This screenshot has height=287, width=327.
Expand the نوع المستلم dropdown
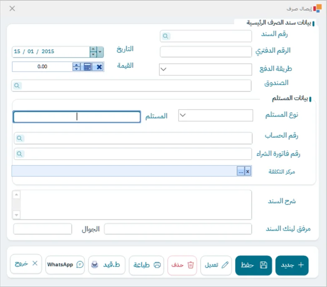click(x=183, y=115)
